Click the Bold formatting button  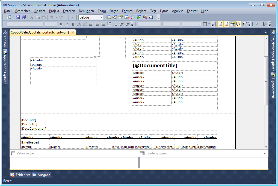click(61, 24)
